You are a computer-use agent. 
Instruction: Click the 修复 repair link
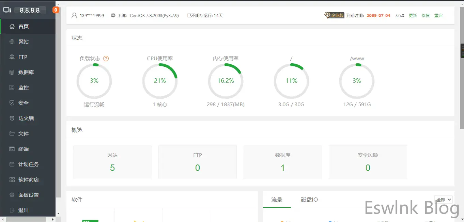[426, 15]
